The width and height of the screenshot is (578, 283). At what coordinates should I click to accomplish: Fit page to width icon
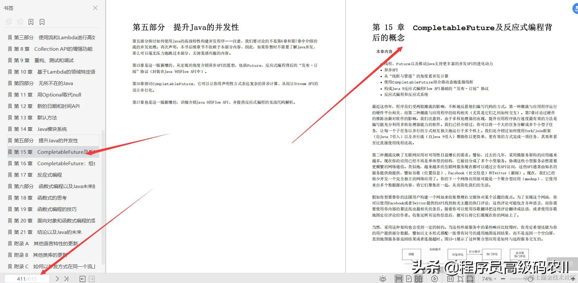pos(470,279)
